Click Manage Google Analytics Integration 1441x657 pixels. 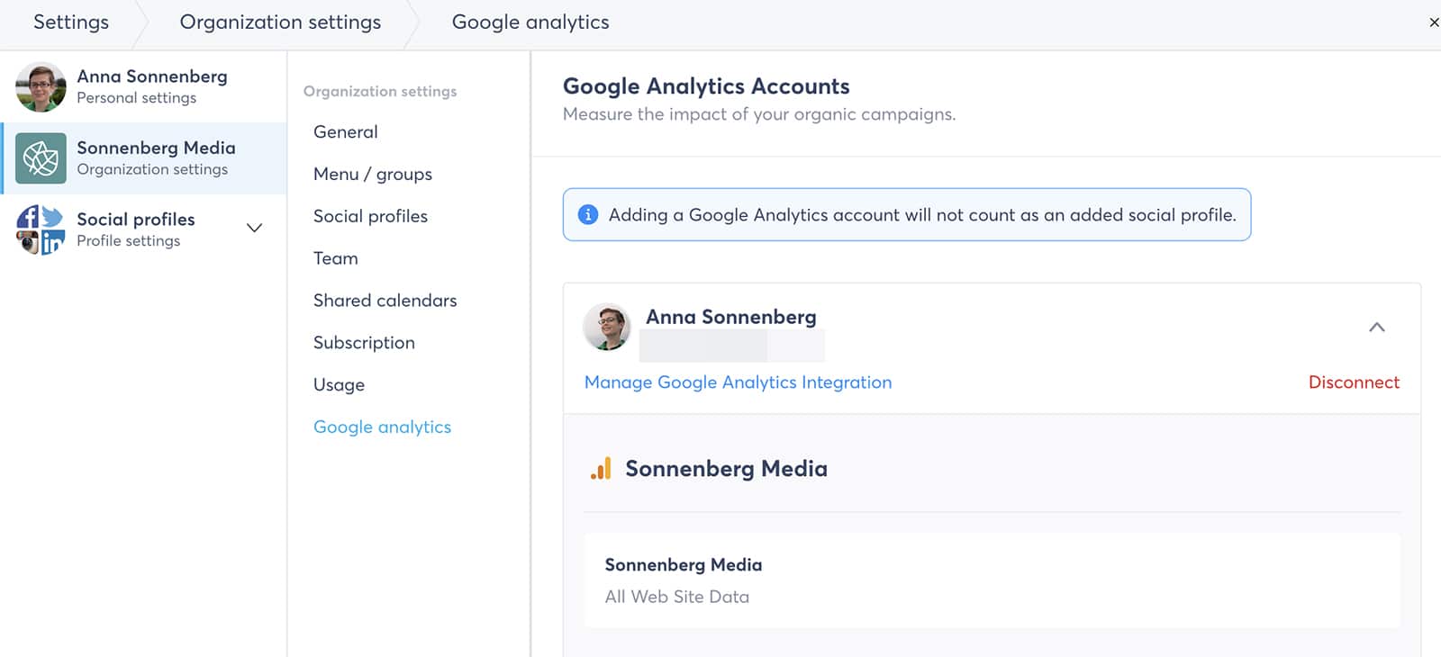tap(737, 382)
